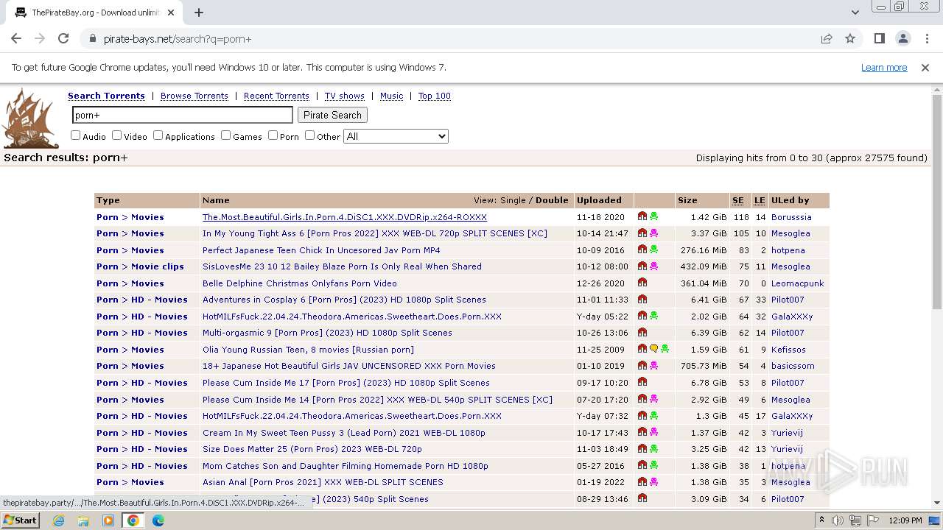Image resolution: width=943 pixels, height=530 pixels.
Task: Open Recent Torrents navigation link
Action: click(x=276, y=96)
